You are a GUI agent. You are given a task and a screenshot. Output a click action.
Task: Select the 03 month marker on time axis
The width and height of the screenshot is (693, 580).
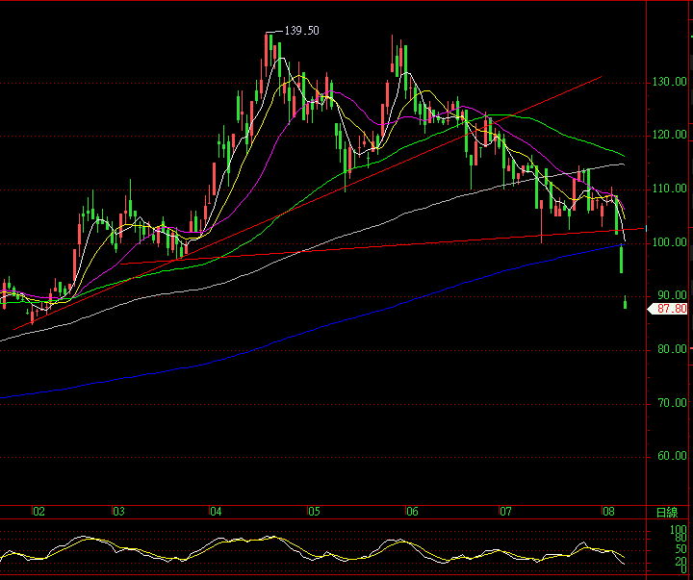(118, 512)
